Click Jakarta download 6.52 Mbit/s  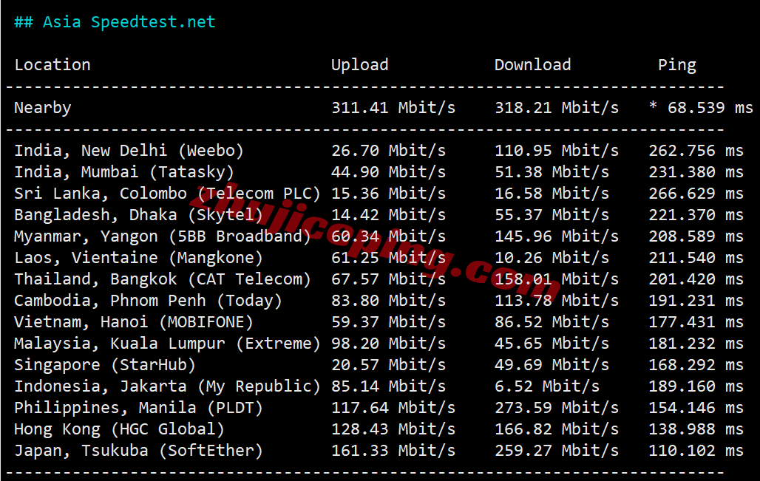coord(547,386)
